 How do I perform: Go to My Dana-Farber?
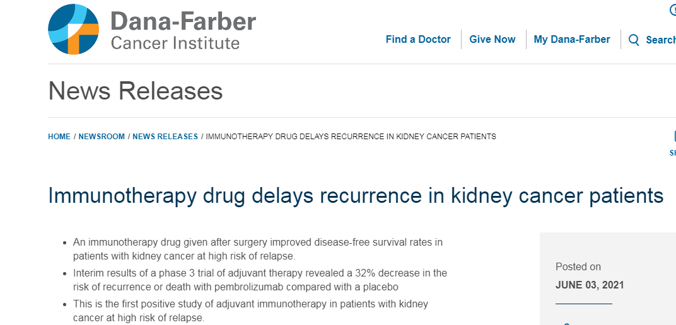point(572,40)
